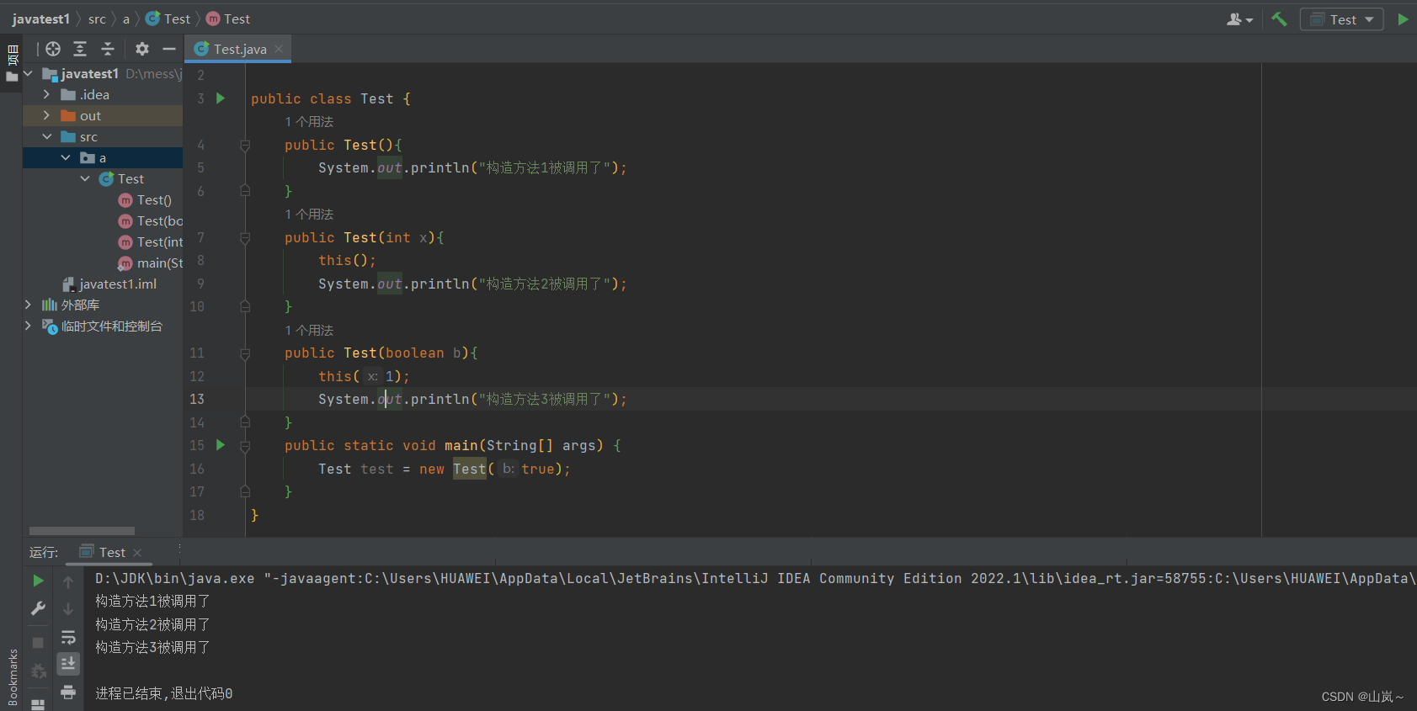Screen dimensions: 1417x711
Task: Open the project side tab icon
Action: (x=12, y=64)
